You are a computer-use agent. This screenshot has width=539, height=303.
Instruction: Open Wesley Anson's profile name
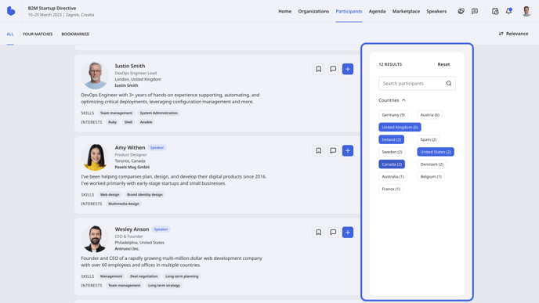click(x=132, y=229)
